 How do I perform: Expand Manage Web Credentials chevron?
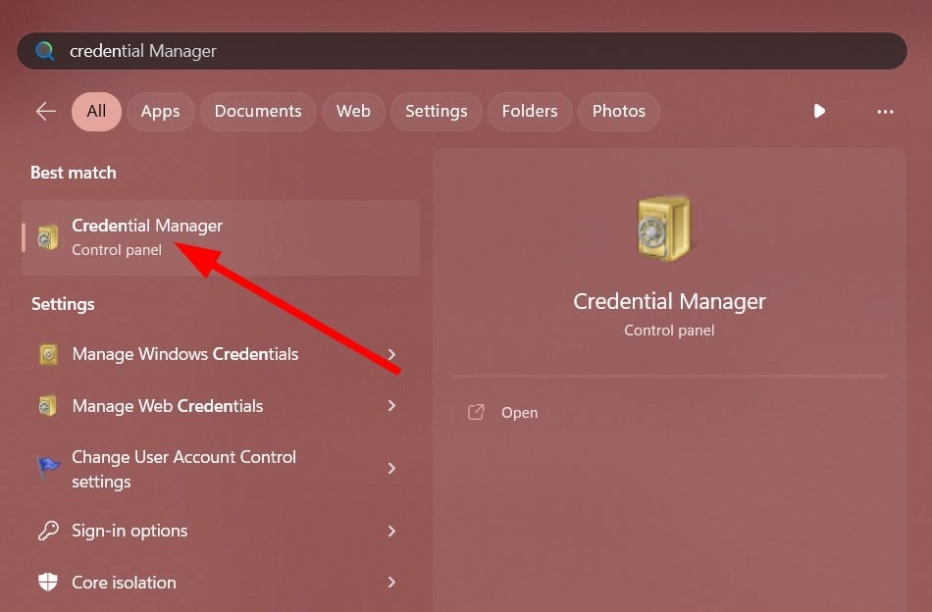tap(391, 406)
